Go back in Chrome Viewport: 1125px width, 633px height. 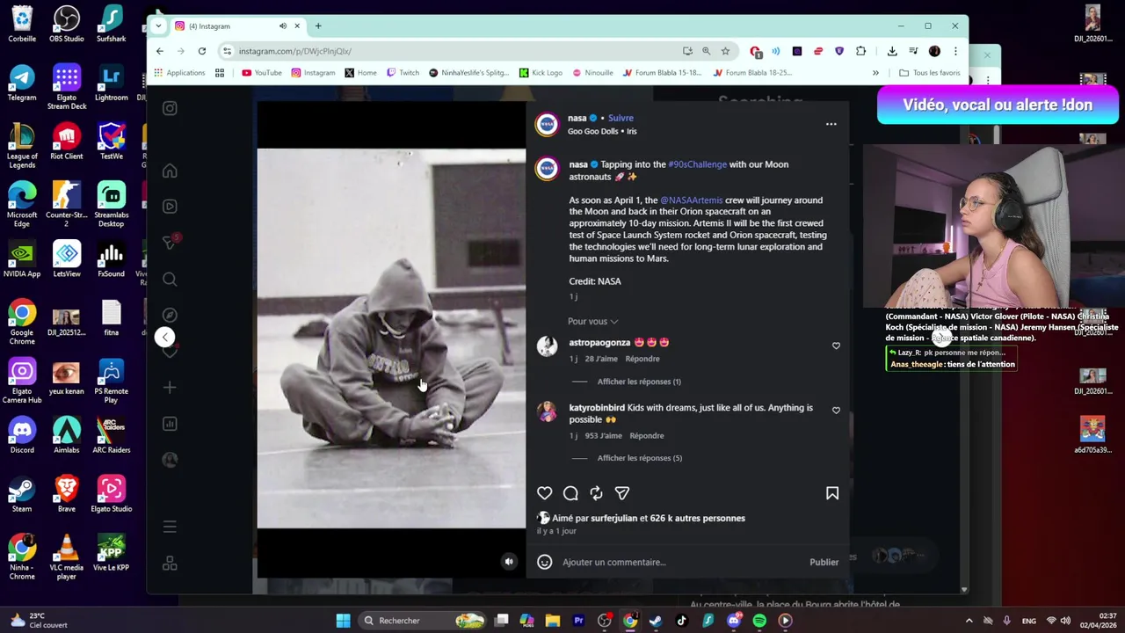(160, 51)
